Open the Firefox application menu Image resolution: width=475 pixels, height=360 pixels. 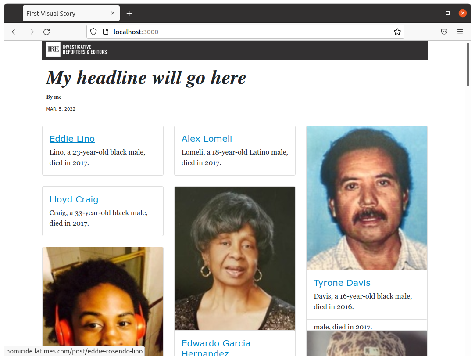tap(460, 32)
